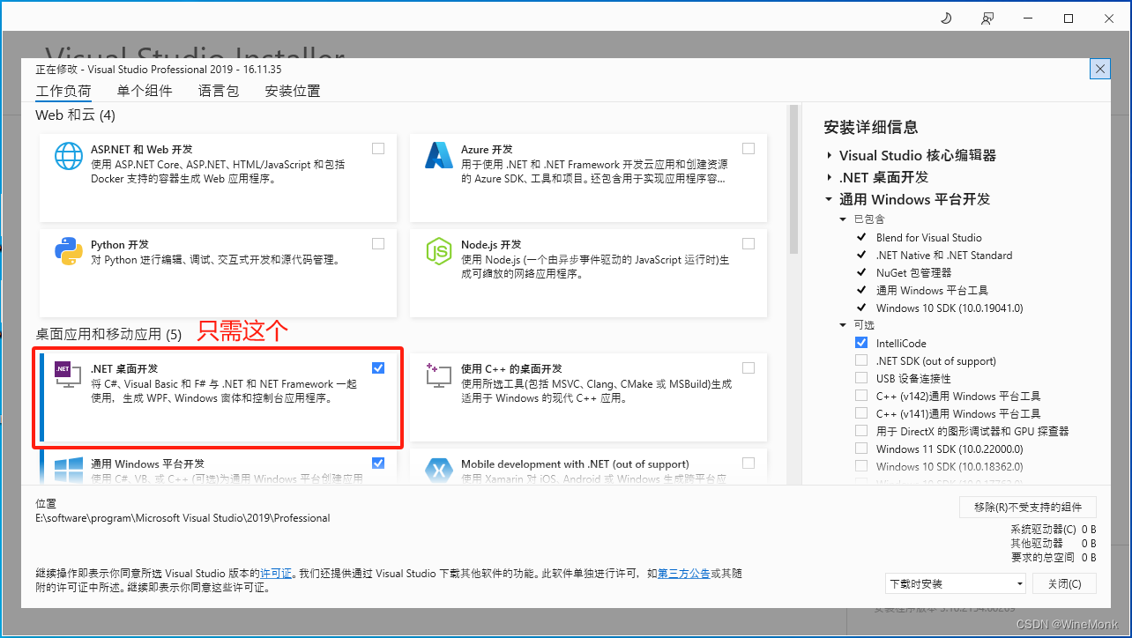1132x638 pixels.
Task: Expand Visual Studio 核心编辑器 details
Action: (830, 155)
